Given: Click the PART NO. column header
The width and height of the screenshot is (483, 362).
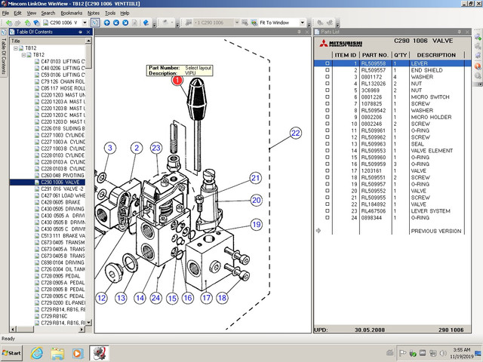Looking at the screenshot, I should 375,55.
